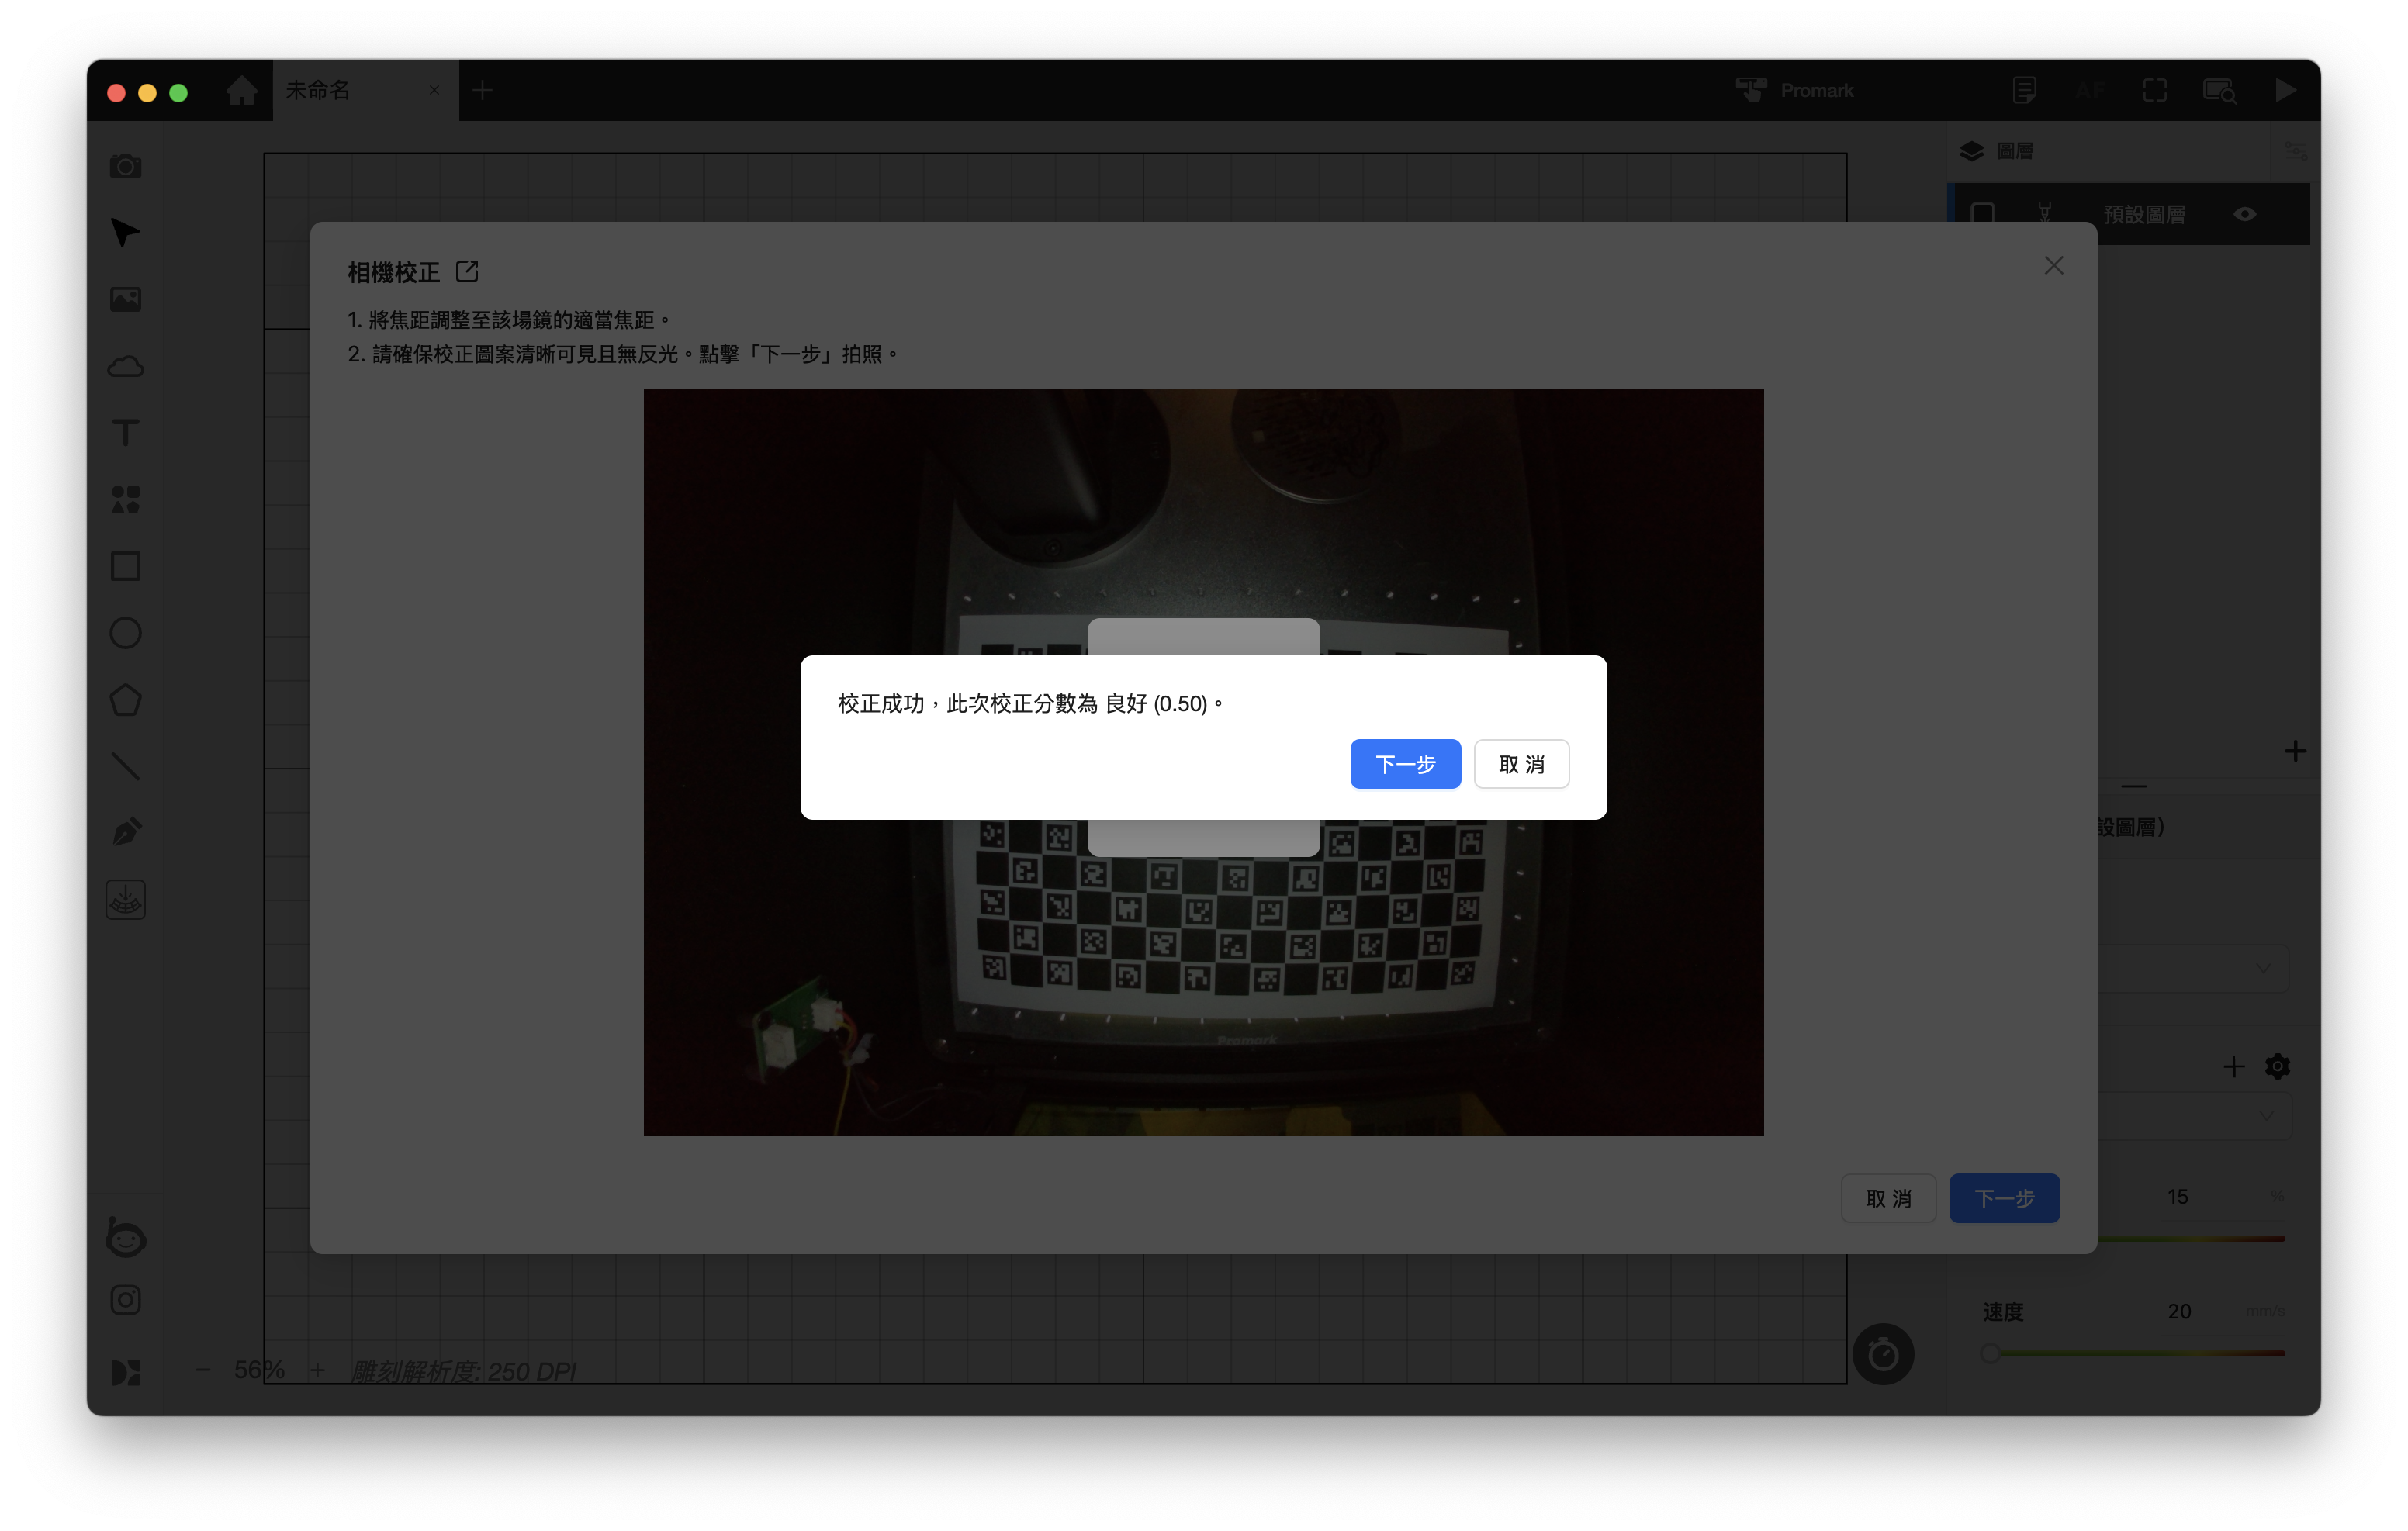Click 取消 in the calibration success popup
Image resolution: width=2408 pixels, height=1531 pixels.
1520,764
